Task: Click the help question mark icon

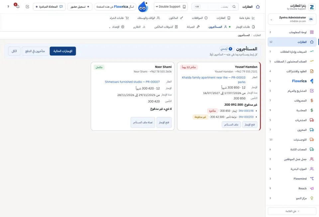Action: tap(8, 7)
